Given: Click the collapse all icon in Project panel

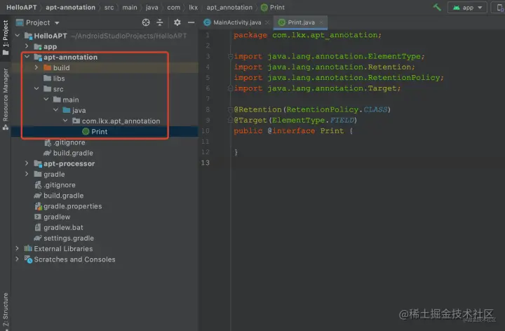Looking at the screenshot, I should click(x=160, y=22).
